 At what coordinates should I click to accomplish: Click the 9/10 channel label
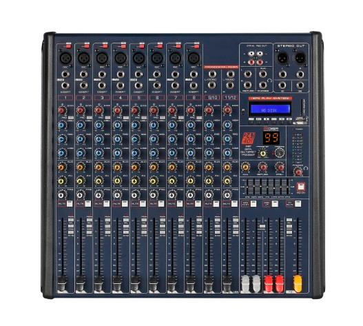point(212,98)
